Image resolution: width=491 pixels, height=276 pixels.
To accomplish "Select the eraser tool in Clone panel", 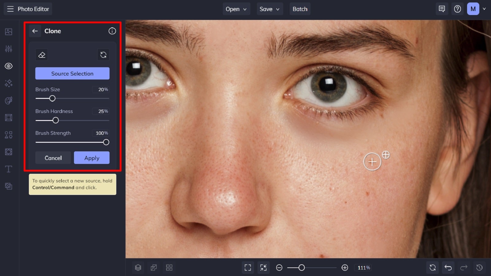I will [42, 55].
